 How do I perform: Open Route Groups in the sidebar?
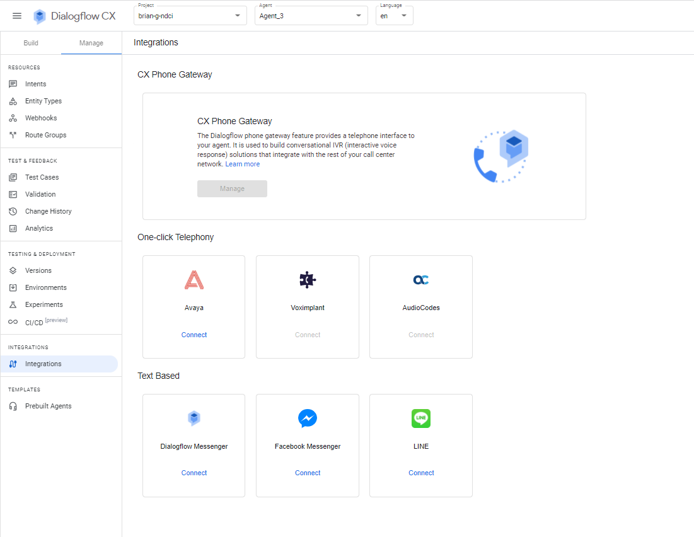tap(61, 135)
